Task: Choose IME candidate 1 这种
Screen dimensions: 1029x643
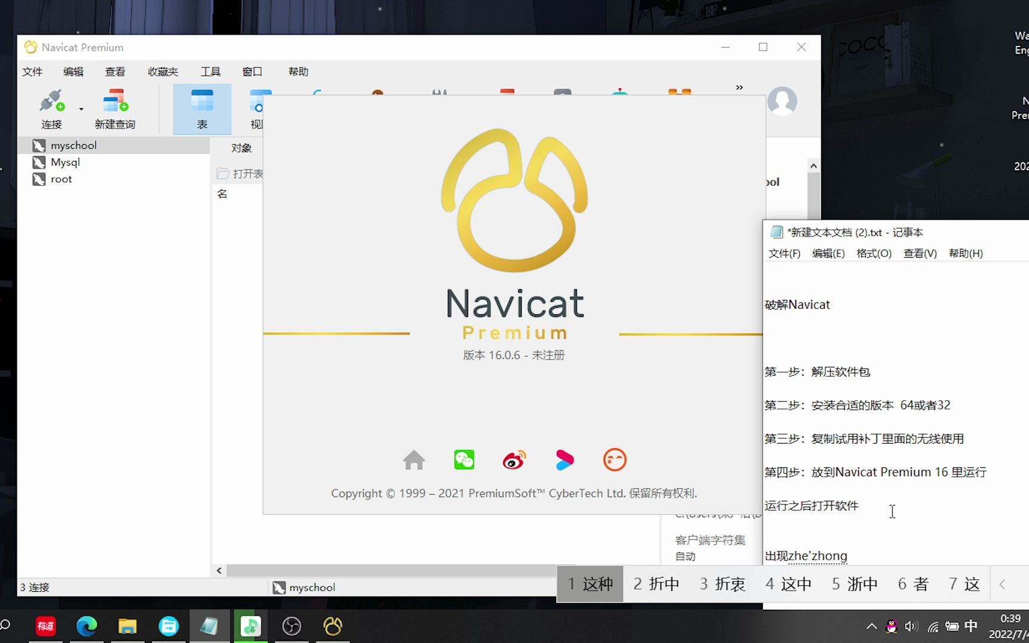Action: [x=590, y=584]
